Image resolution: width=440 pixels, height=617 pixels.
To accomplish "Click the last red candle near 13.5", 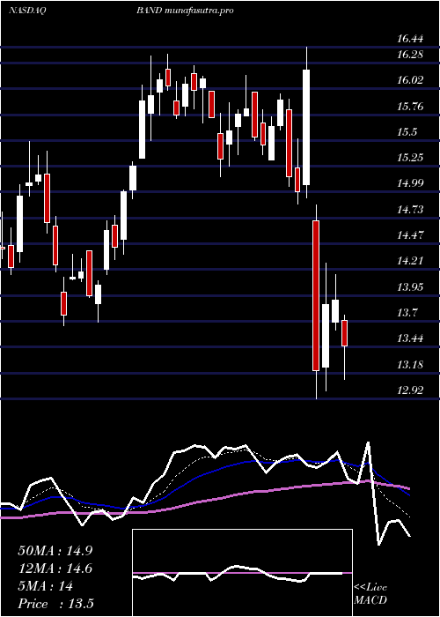I will (x=345, y=333).
